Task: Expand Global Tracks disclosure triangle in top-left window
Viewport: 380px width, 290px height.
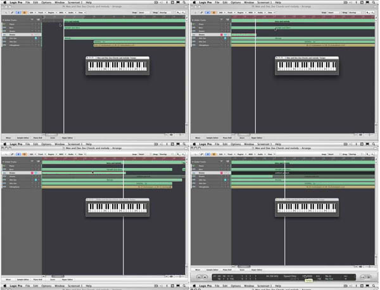Action: (x=3, y=21)
